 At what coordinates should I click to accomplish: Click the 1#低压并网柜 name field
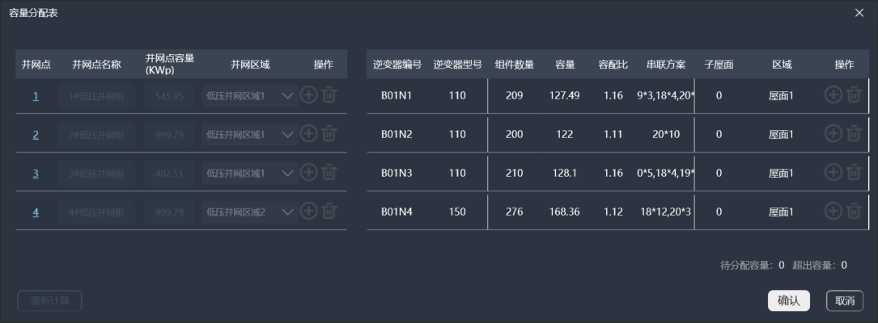pyautogui.click(x=96, y=96)
